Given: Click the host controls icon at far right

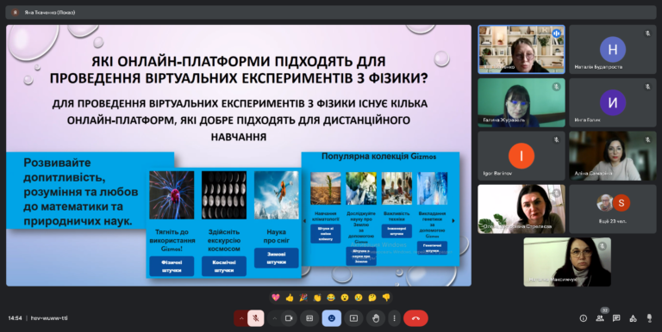Looking at the screenshot, I should point(649,318).
